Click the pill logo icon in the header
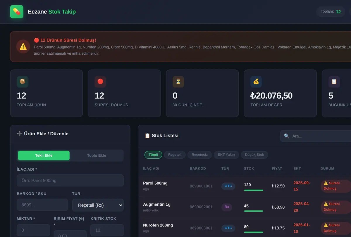This screenshot has height=237, width=351. pyautogui.click(x=17, y=12)
